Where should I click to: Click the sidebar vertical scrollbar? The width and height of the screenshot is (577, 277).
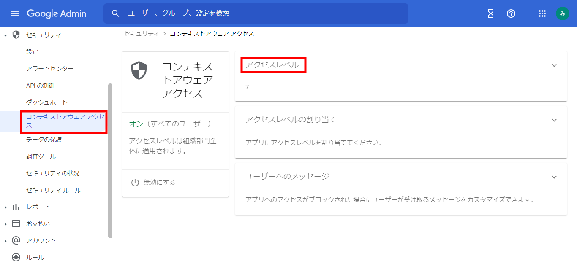[x=110, y=161]
